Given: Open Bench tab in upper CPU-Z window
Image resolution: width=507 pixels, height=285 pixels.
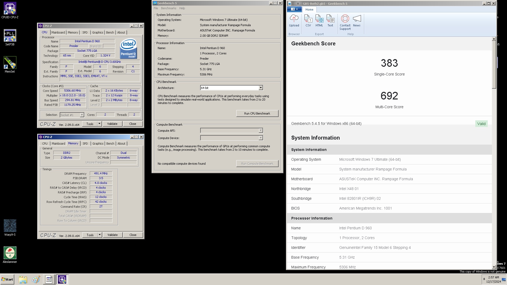Looking at the screenshot, I should (110, 32).
